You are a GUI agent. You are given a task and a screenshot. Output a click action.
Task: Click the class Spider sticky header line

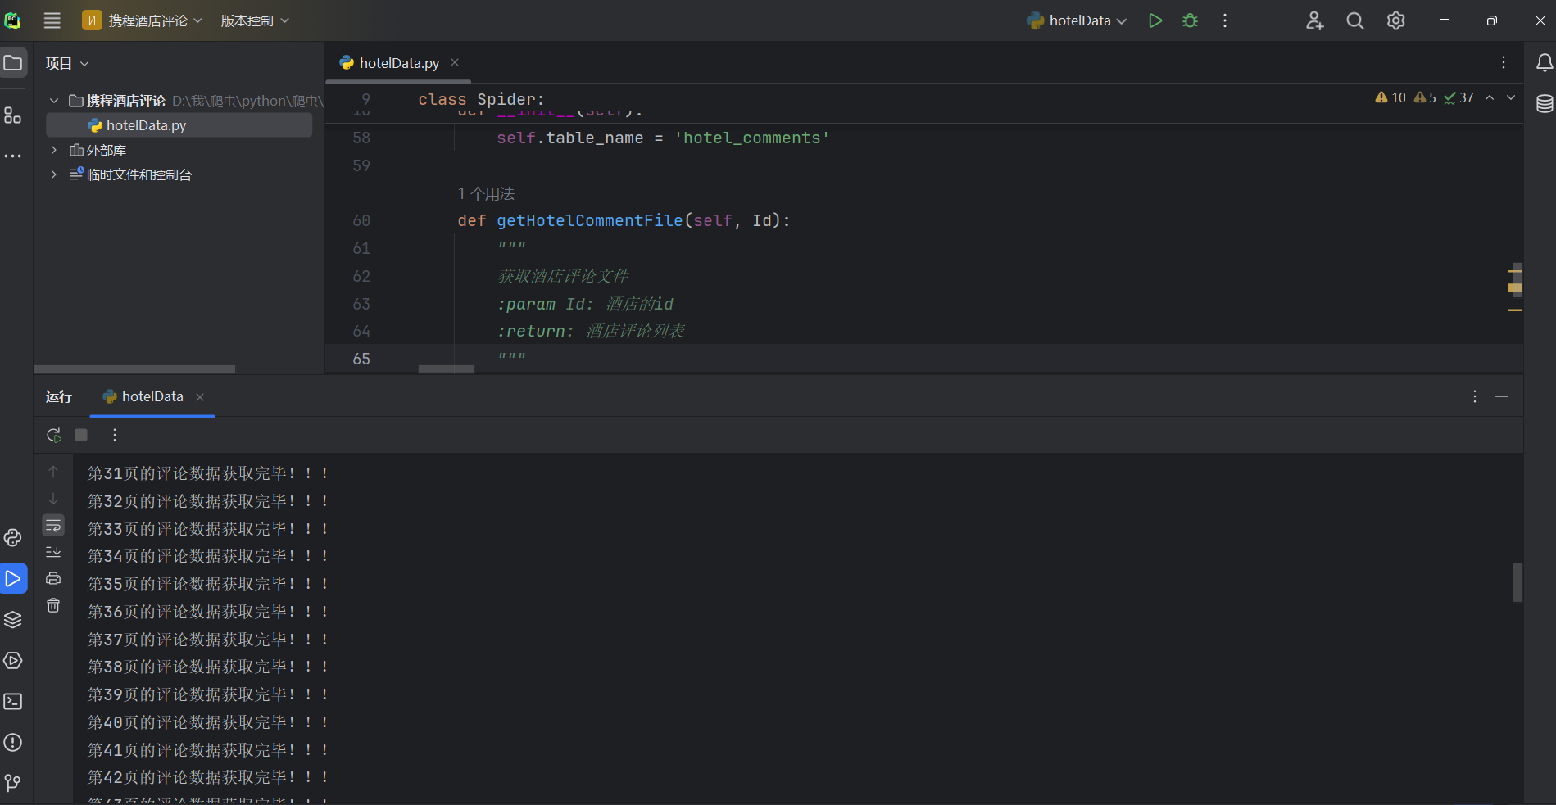click(481, 99)
